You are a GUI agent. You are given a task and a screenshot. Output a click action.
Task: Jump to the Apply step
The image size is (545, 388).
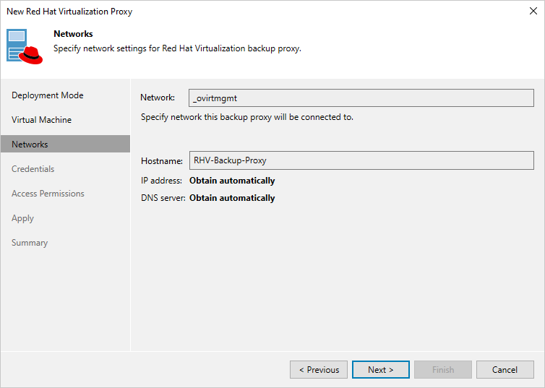click(23, 218)
